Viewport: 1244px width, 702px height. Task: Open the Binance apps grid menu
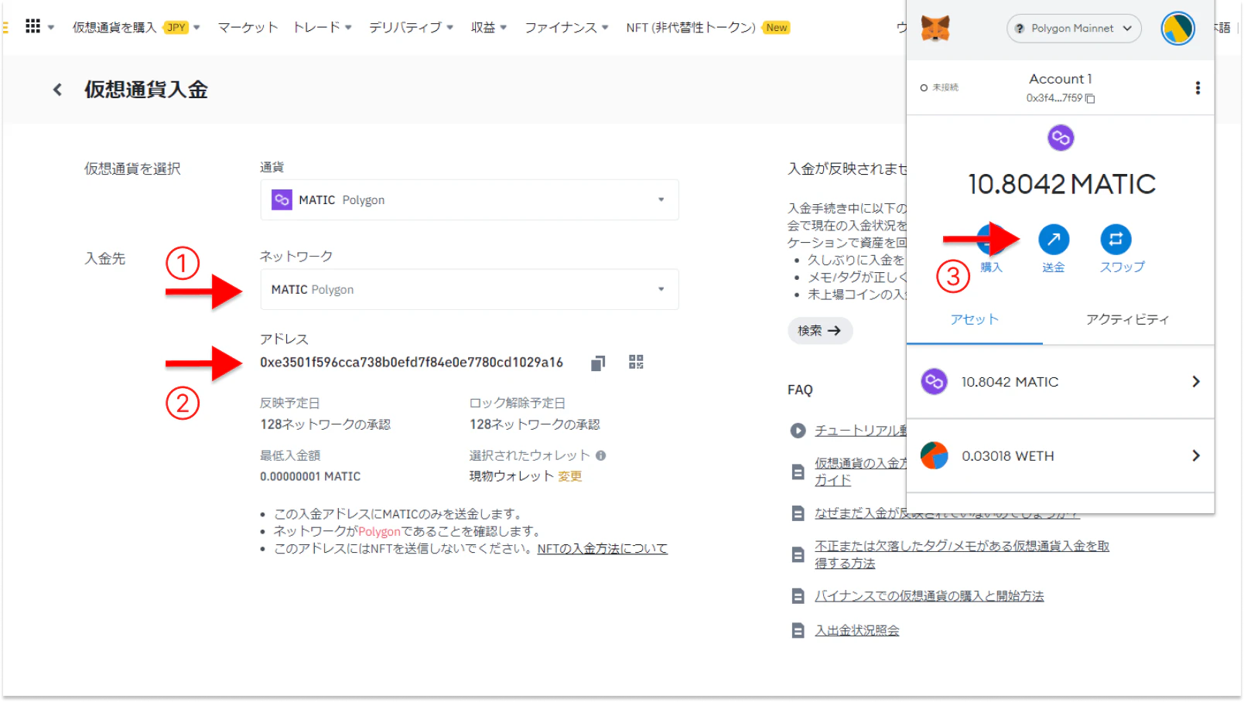32,27
